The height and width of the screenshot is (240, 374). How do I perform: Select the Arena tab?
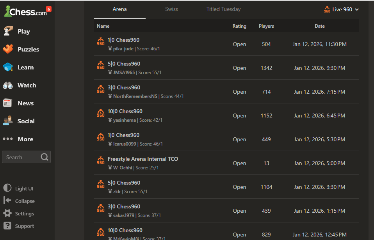[x=119, y=9]
